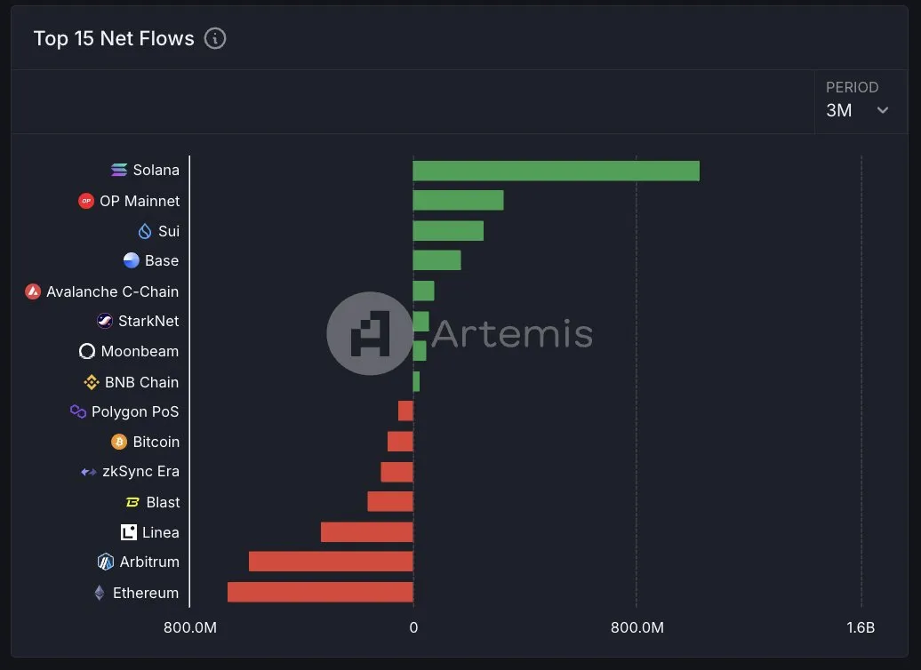921x670 pixels.
Task: Click the OP Mainnet red logo icon
Action: click(86, 201)
